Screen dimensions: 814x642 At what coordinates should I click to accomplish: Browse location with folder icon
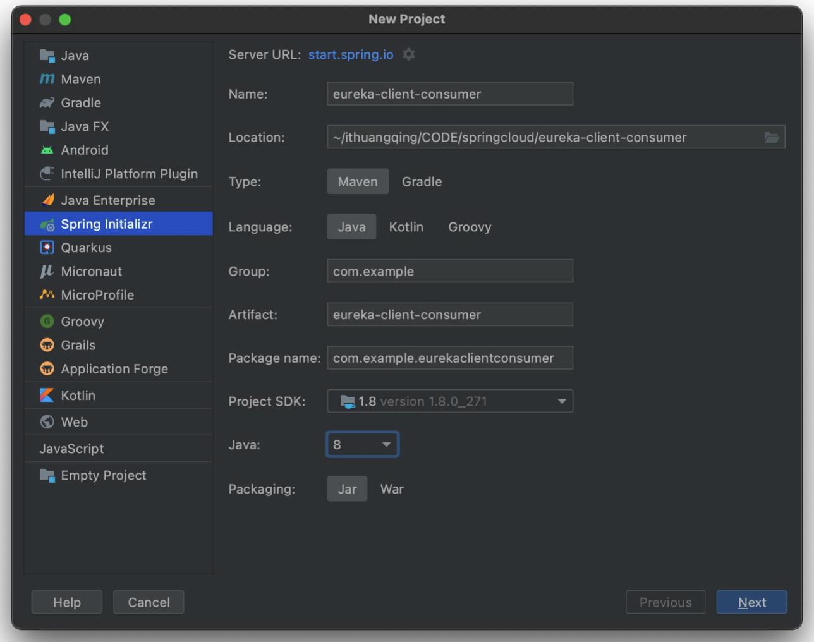[x=771, y=137]
